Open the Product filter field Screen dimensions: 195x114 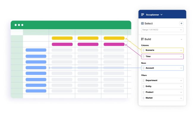tap(162, 92)
